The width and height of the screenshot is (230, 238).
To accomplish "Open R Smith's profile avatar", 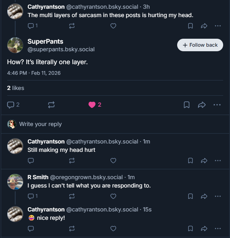I will coord(15,182).
